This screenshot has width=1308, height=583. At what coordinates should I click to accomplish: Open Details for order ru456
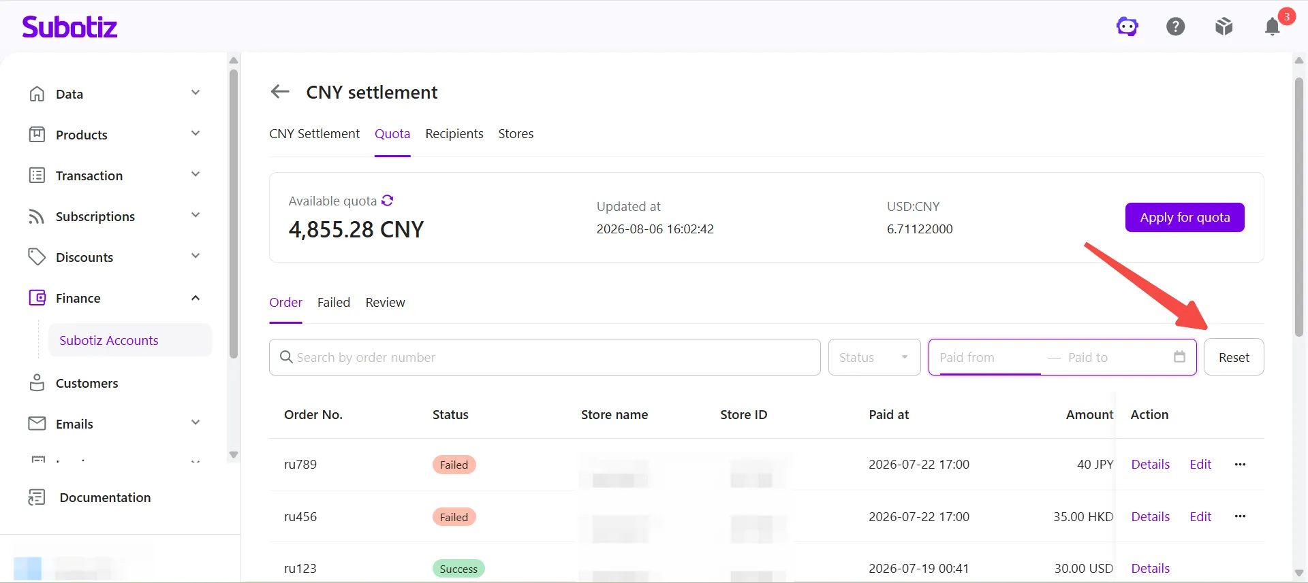[x=1150, y=516]
